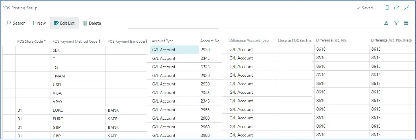
Task: Select the T payment method cell
Action: click(78, 59)
